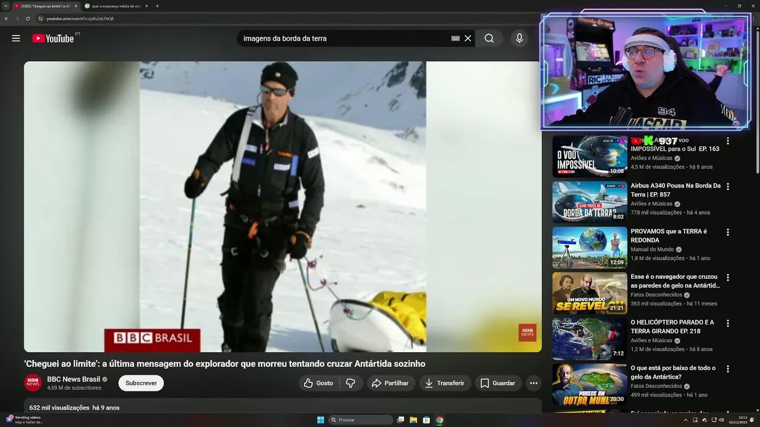Open the volume icon in system tray

click(721, 420)
